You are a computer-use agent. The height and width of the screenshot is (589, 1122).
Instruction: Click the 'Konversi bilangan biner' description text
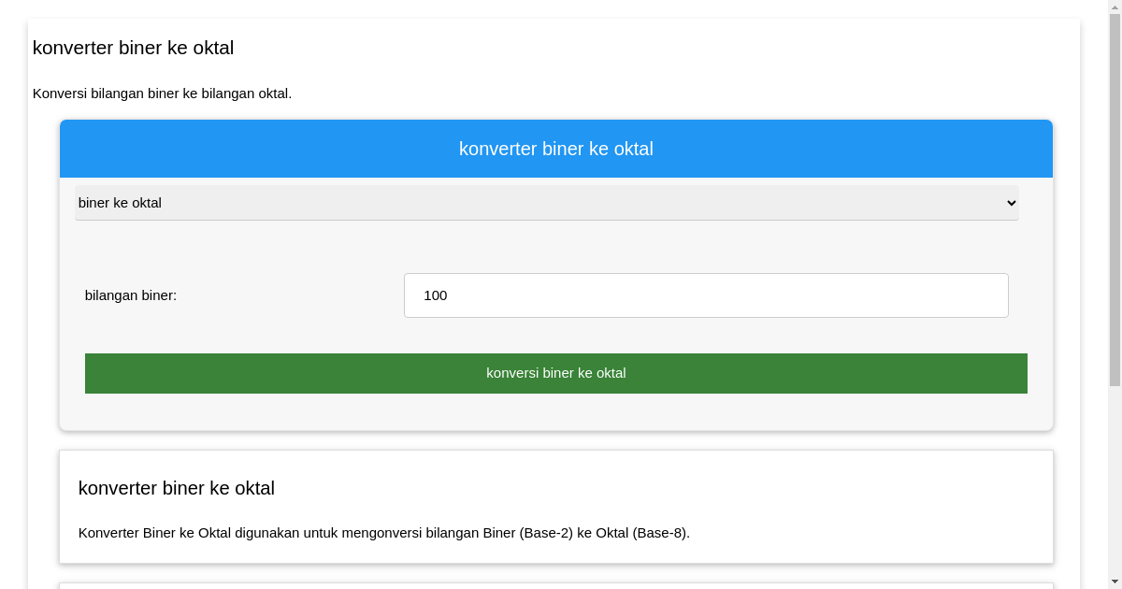point(162,93)
